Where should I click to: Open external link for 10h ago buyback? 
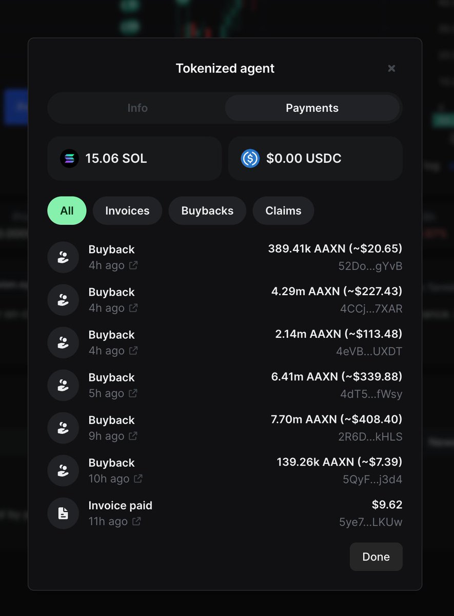pyautogui.click(x=138, y=478)
